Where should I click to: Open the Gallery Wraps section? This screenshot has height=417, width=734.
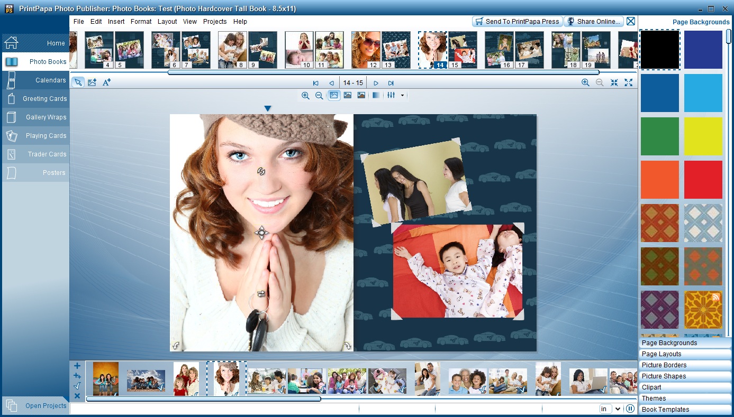[35, 117]
